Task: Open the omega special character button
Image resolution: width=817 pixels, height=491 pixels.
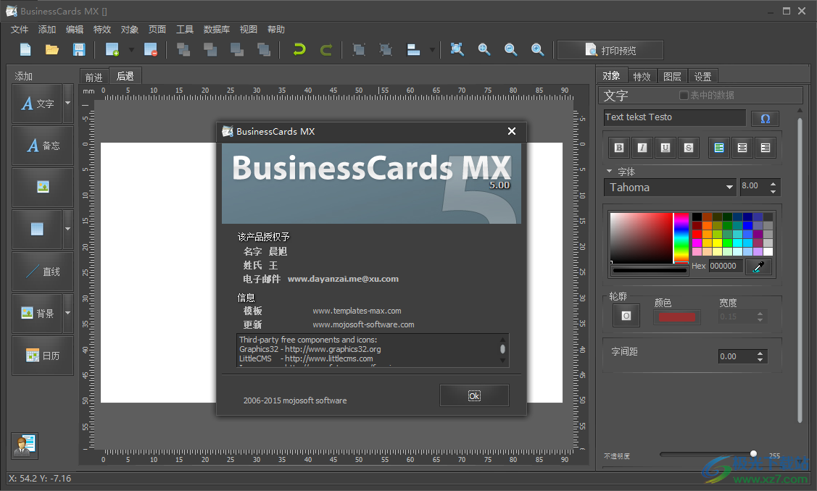Action: click(x=766, y=117)
